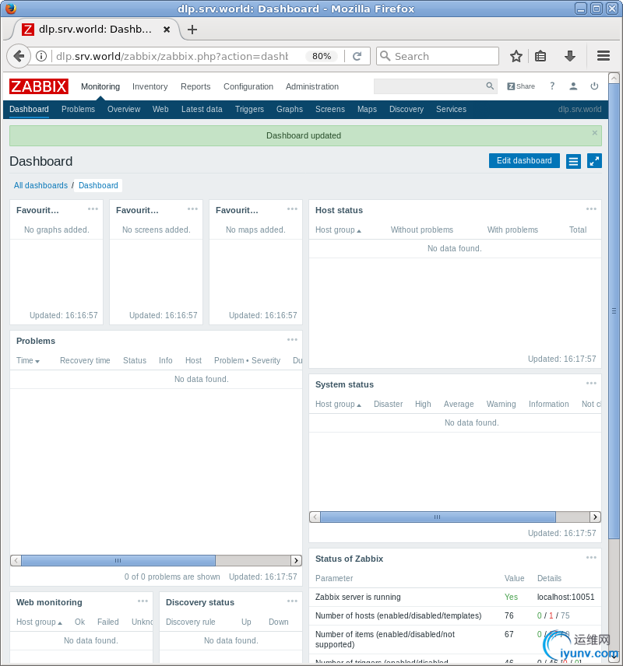Close the dlp.srv.world browser tab
This screenshot has width=623, height=666.
click(167, 30)
